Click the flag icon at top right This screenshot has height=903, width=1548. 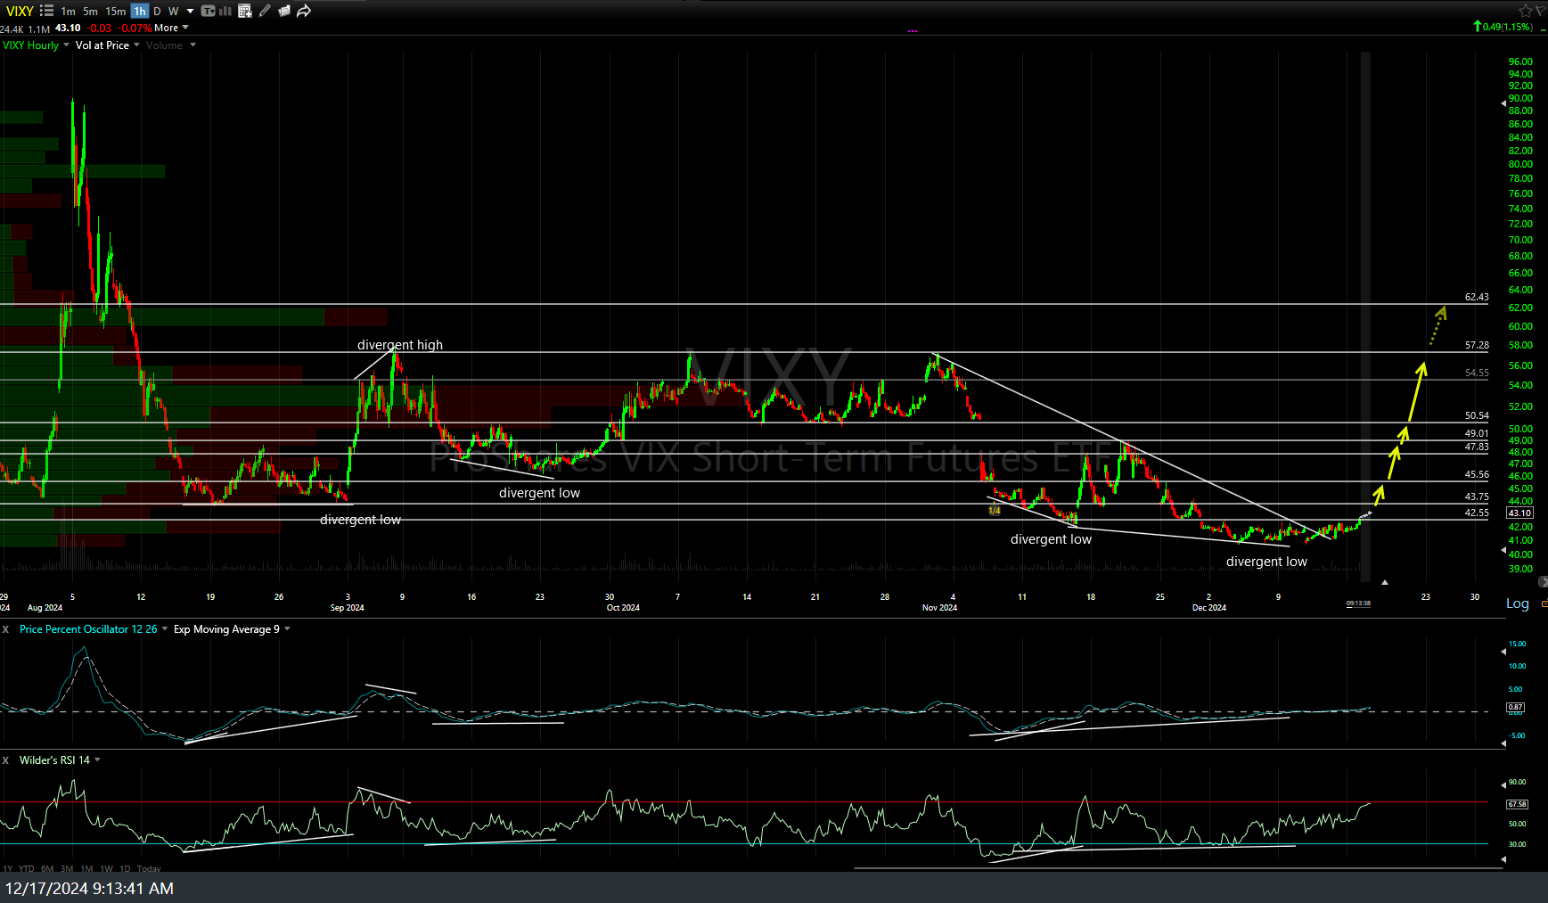coord(1541,11)
